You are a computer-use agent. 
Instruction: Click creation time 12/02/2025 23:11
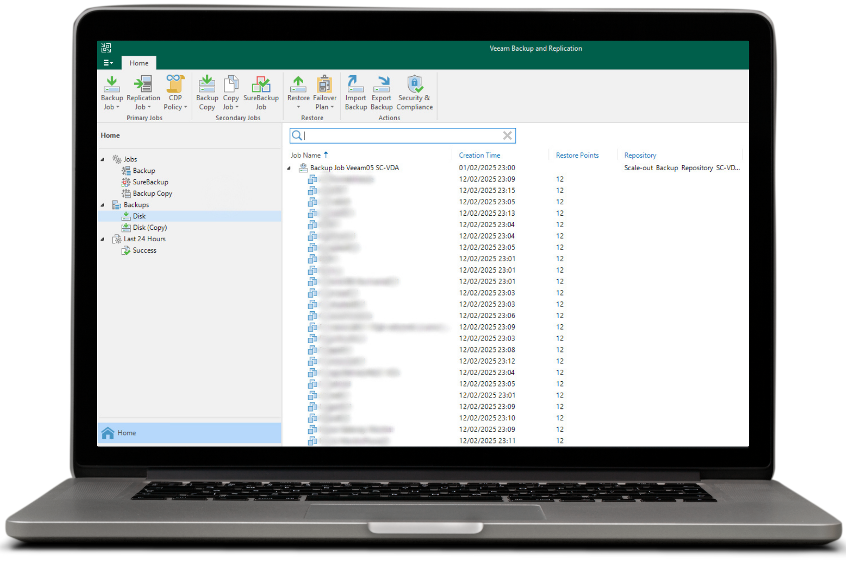point(487,441)
